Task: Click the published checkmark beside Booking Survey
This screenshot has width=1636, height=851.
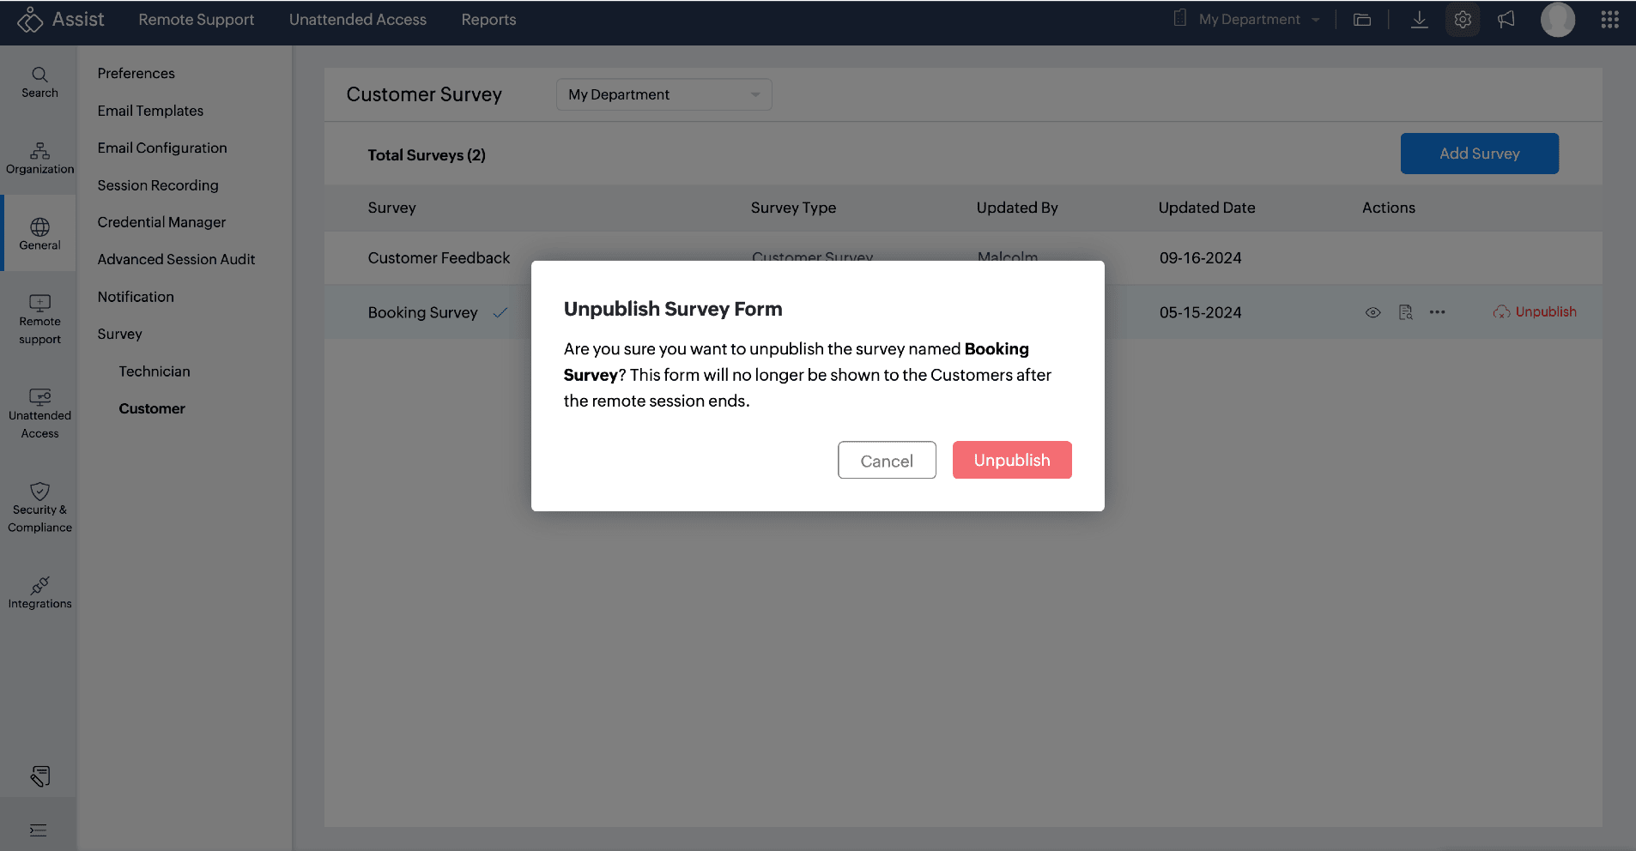Action: pyautogui.click(x=500, y=312)
